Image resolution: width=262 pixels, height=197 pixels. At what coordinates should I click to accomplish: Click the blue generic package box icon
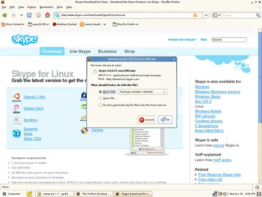pyautogui.click(x=17, y=134)
